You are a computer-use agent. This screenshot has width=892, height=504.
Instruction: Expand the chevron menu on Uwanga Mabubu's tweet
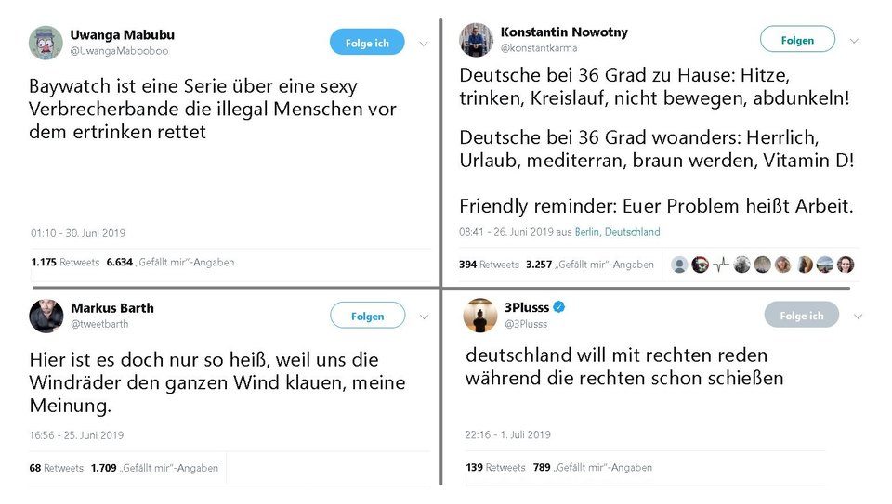pos(424,44)
